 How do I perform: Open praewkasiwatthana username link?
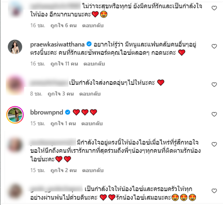point(57,44)
